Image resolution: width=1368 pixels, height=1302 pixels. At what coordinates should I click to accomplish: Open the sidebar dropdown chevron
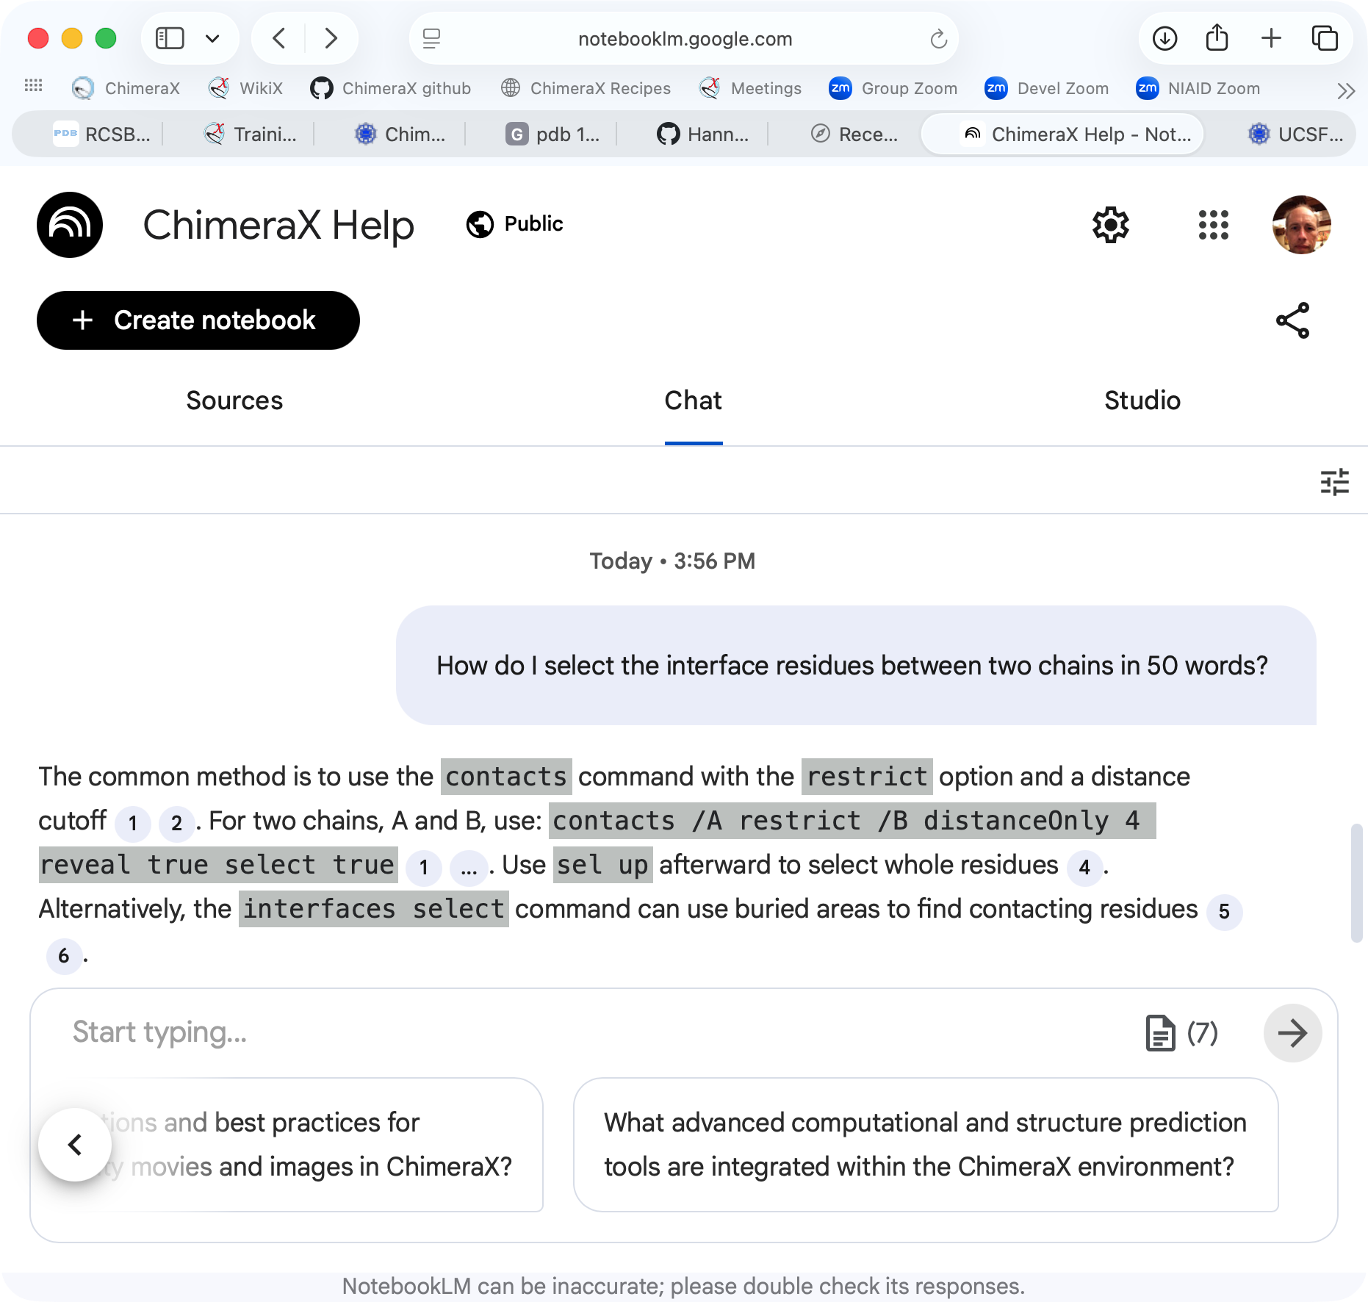pos(213,38)
